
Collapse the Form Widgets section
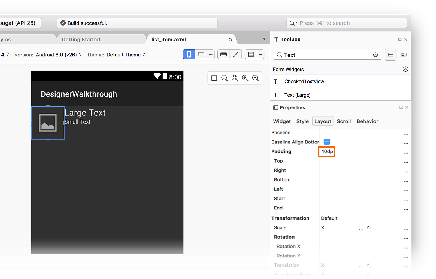[405, 69]
